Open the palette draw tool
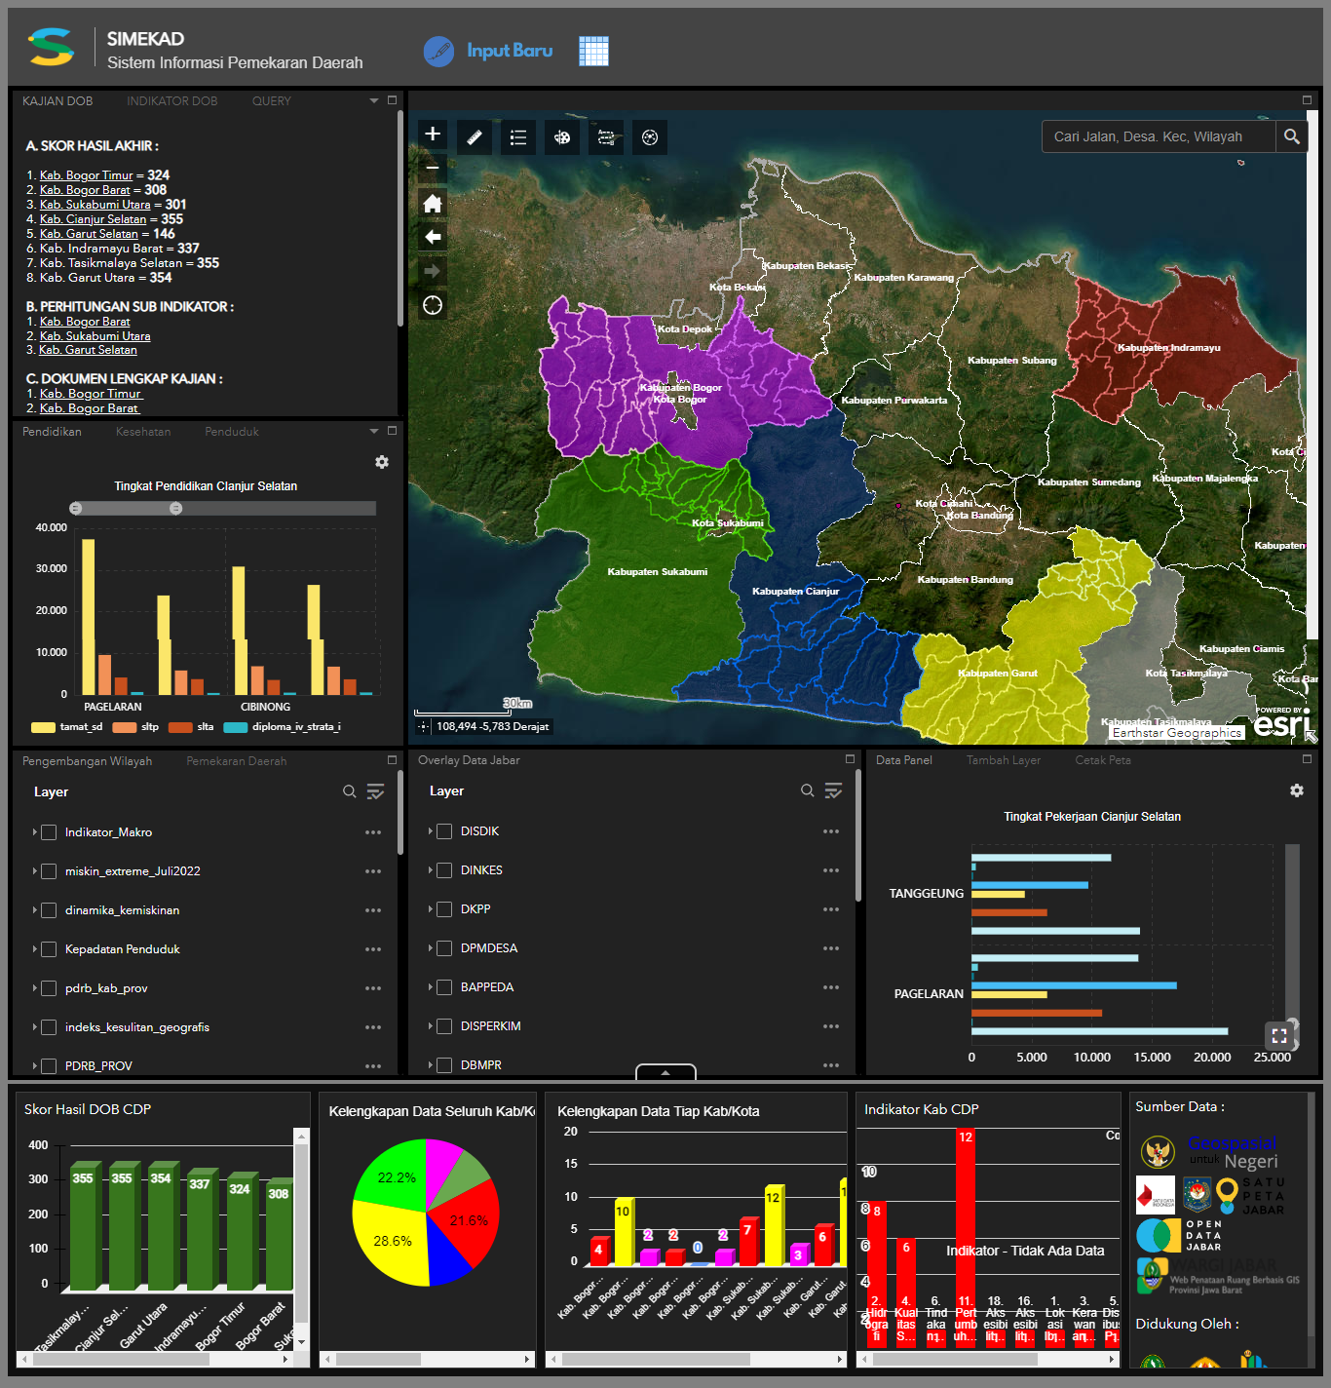Screen dimensions: 1331x1388 [562, 137]
